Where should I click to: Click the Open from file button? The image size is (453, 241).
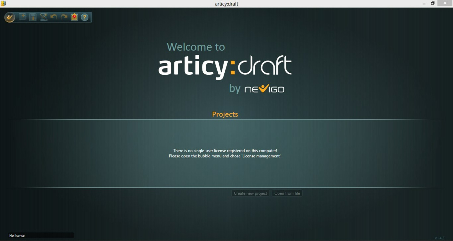click(x=287, y=193)
